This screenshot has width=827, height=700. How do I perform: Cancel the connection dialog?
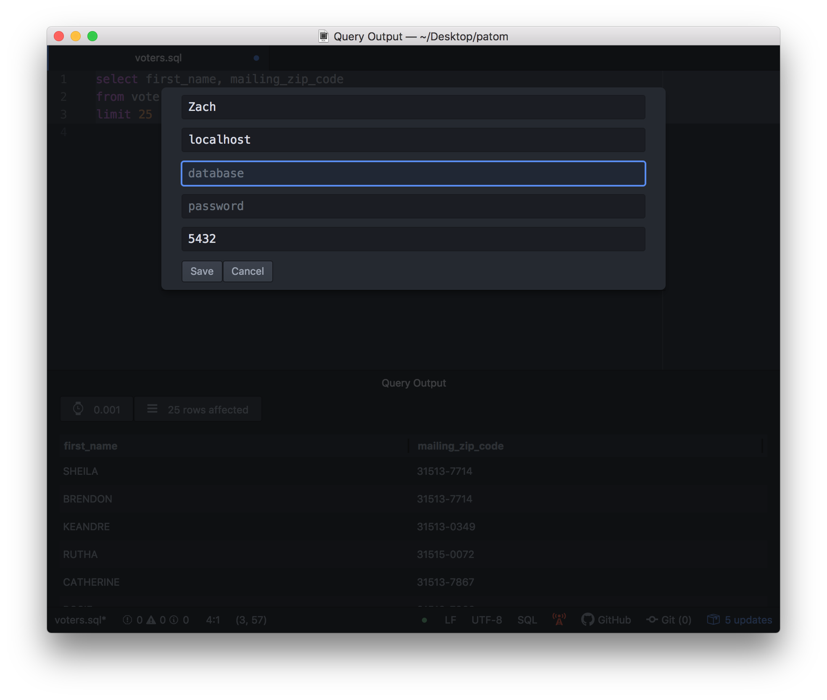(248, 271)
